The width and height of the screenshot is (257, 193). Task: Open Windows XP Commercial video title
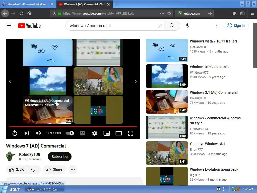pos(210,67)
